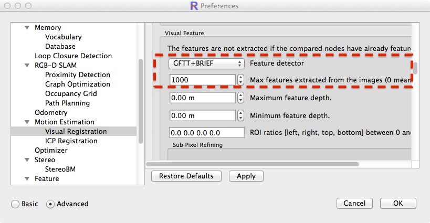Viewport: 430px width, 223px height.
Task: Click the Restore Defaults button
Action: [186, 176]
